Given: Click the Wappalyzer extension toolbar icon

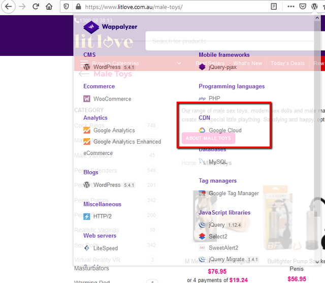Looking at the screenshot, I should pyautogui.click(x=314, y=7).
